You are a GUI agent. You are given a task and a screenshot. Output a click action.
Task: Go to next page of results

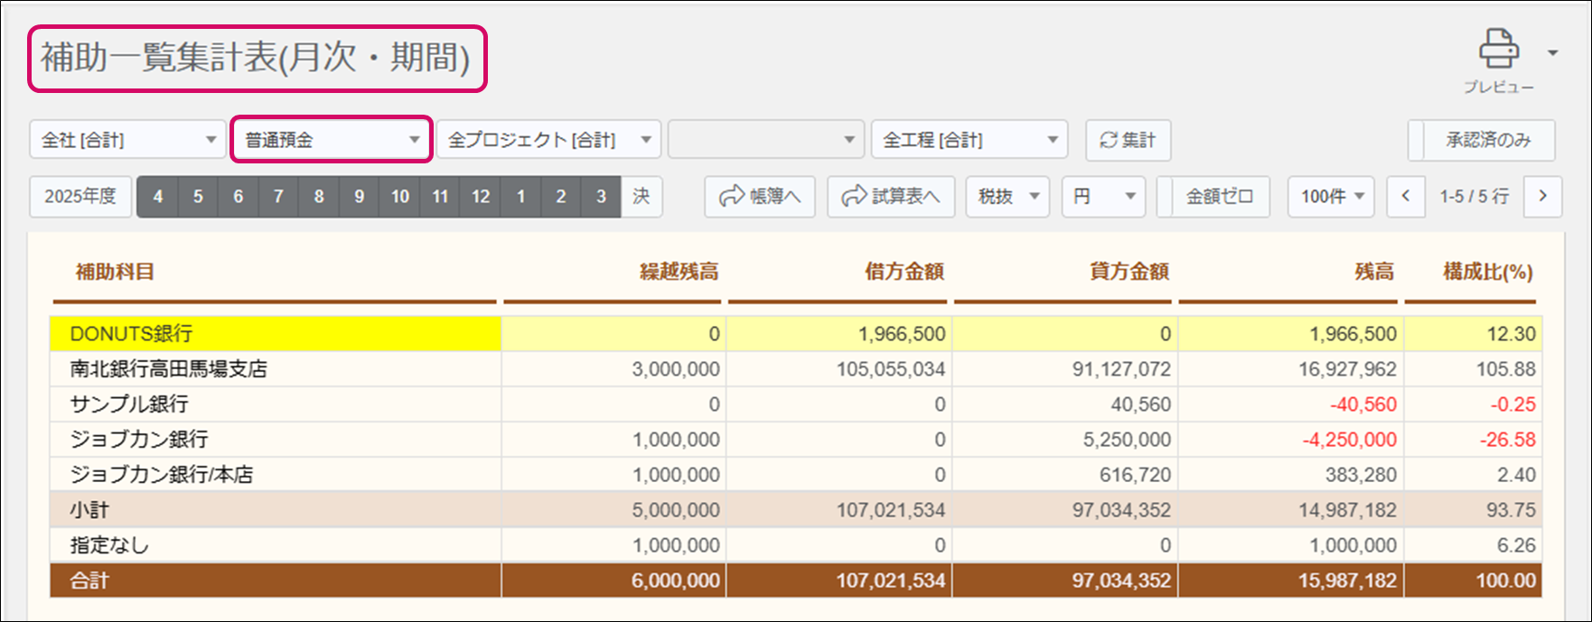[1542, 197]
